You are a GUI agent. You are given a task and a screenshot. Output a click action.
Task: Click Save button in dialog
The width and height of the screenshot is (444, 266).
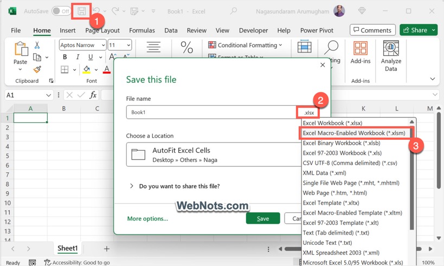tap(263, 218)
